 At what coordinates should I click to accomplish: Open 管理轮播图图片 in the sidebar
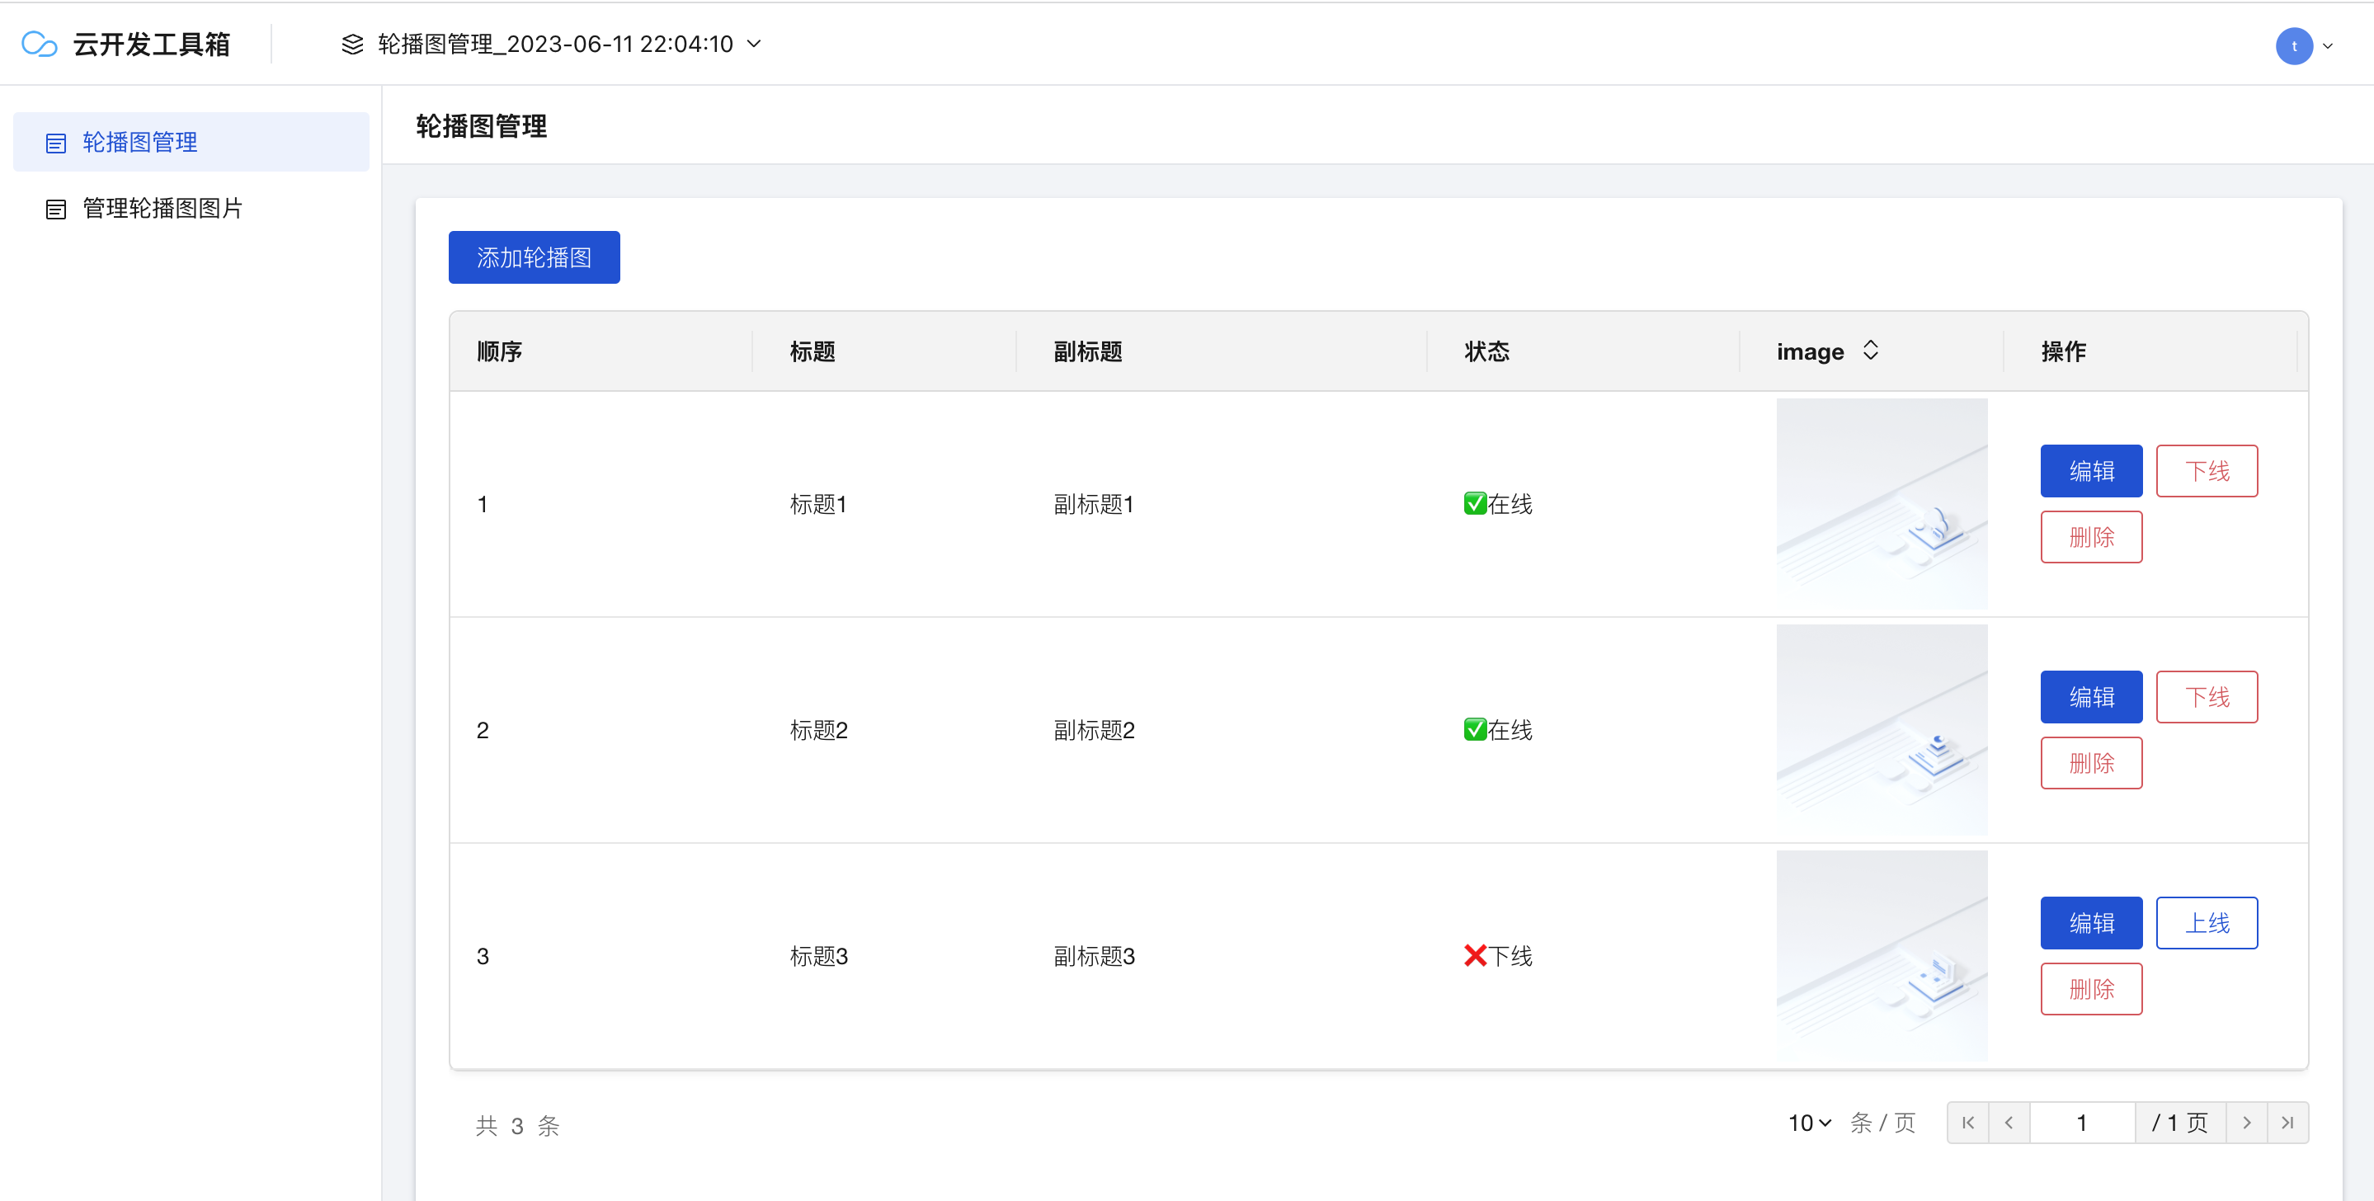[x=163, y=209]
